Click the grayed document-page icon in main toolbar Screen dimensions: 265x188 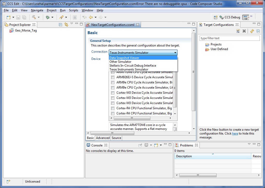(x=75, y=17)
